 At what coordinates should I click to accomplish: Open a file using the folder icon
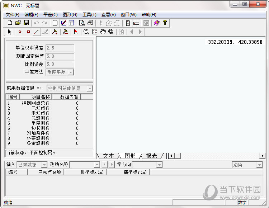tap(18, 23)
